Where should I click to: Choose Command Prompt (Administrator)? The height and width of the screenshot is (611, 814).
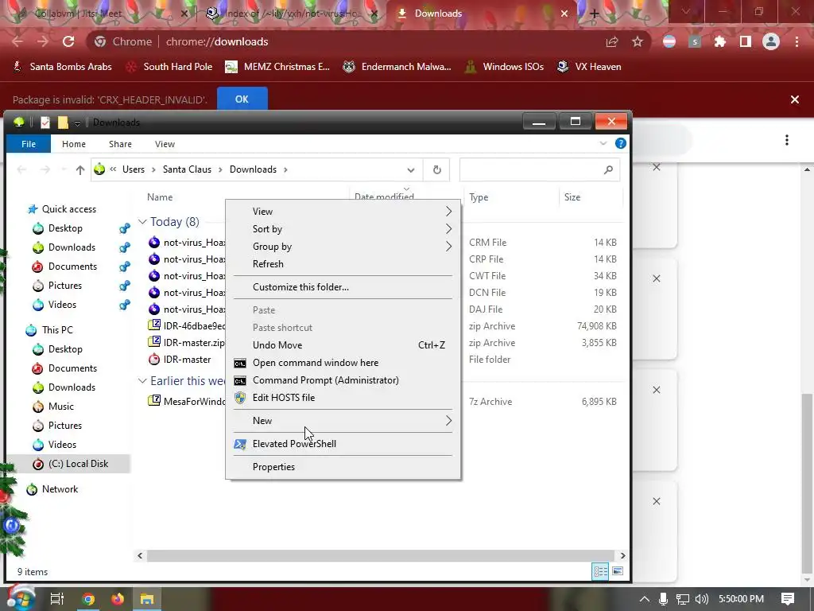[x=343, y=380]
